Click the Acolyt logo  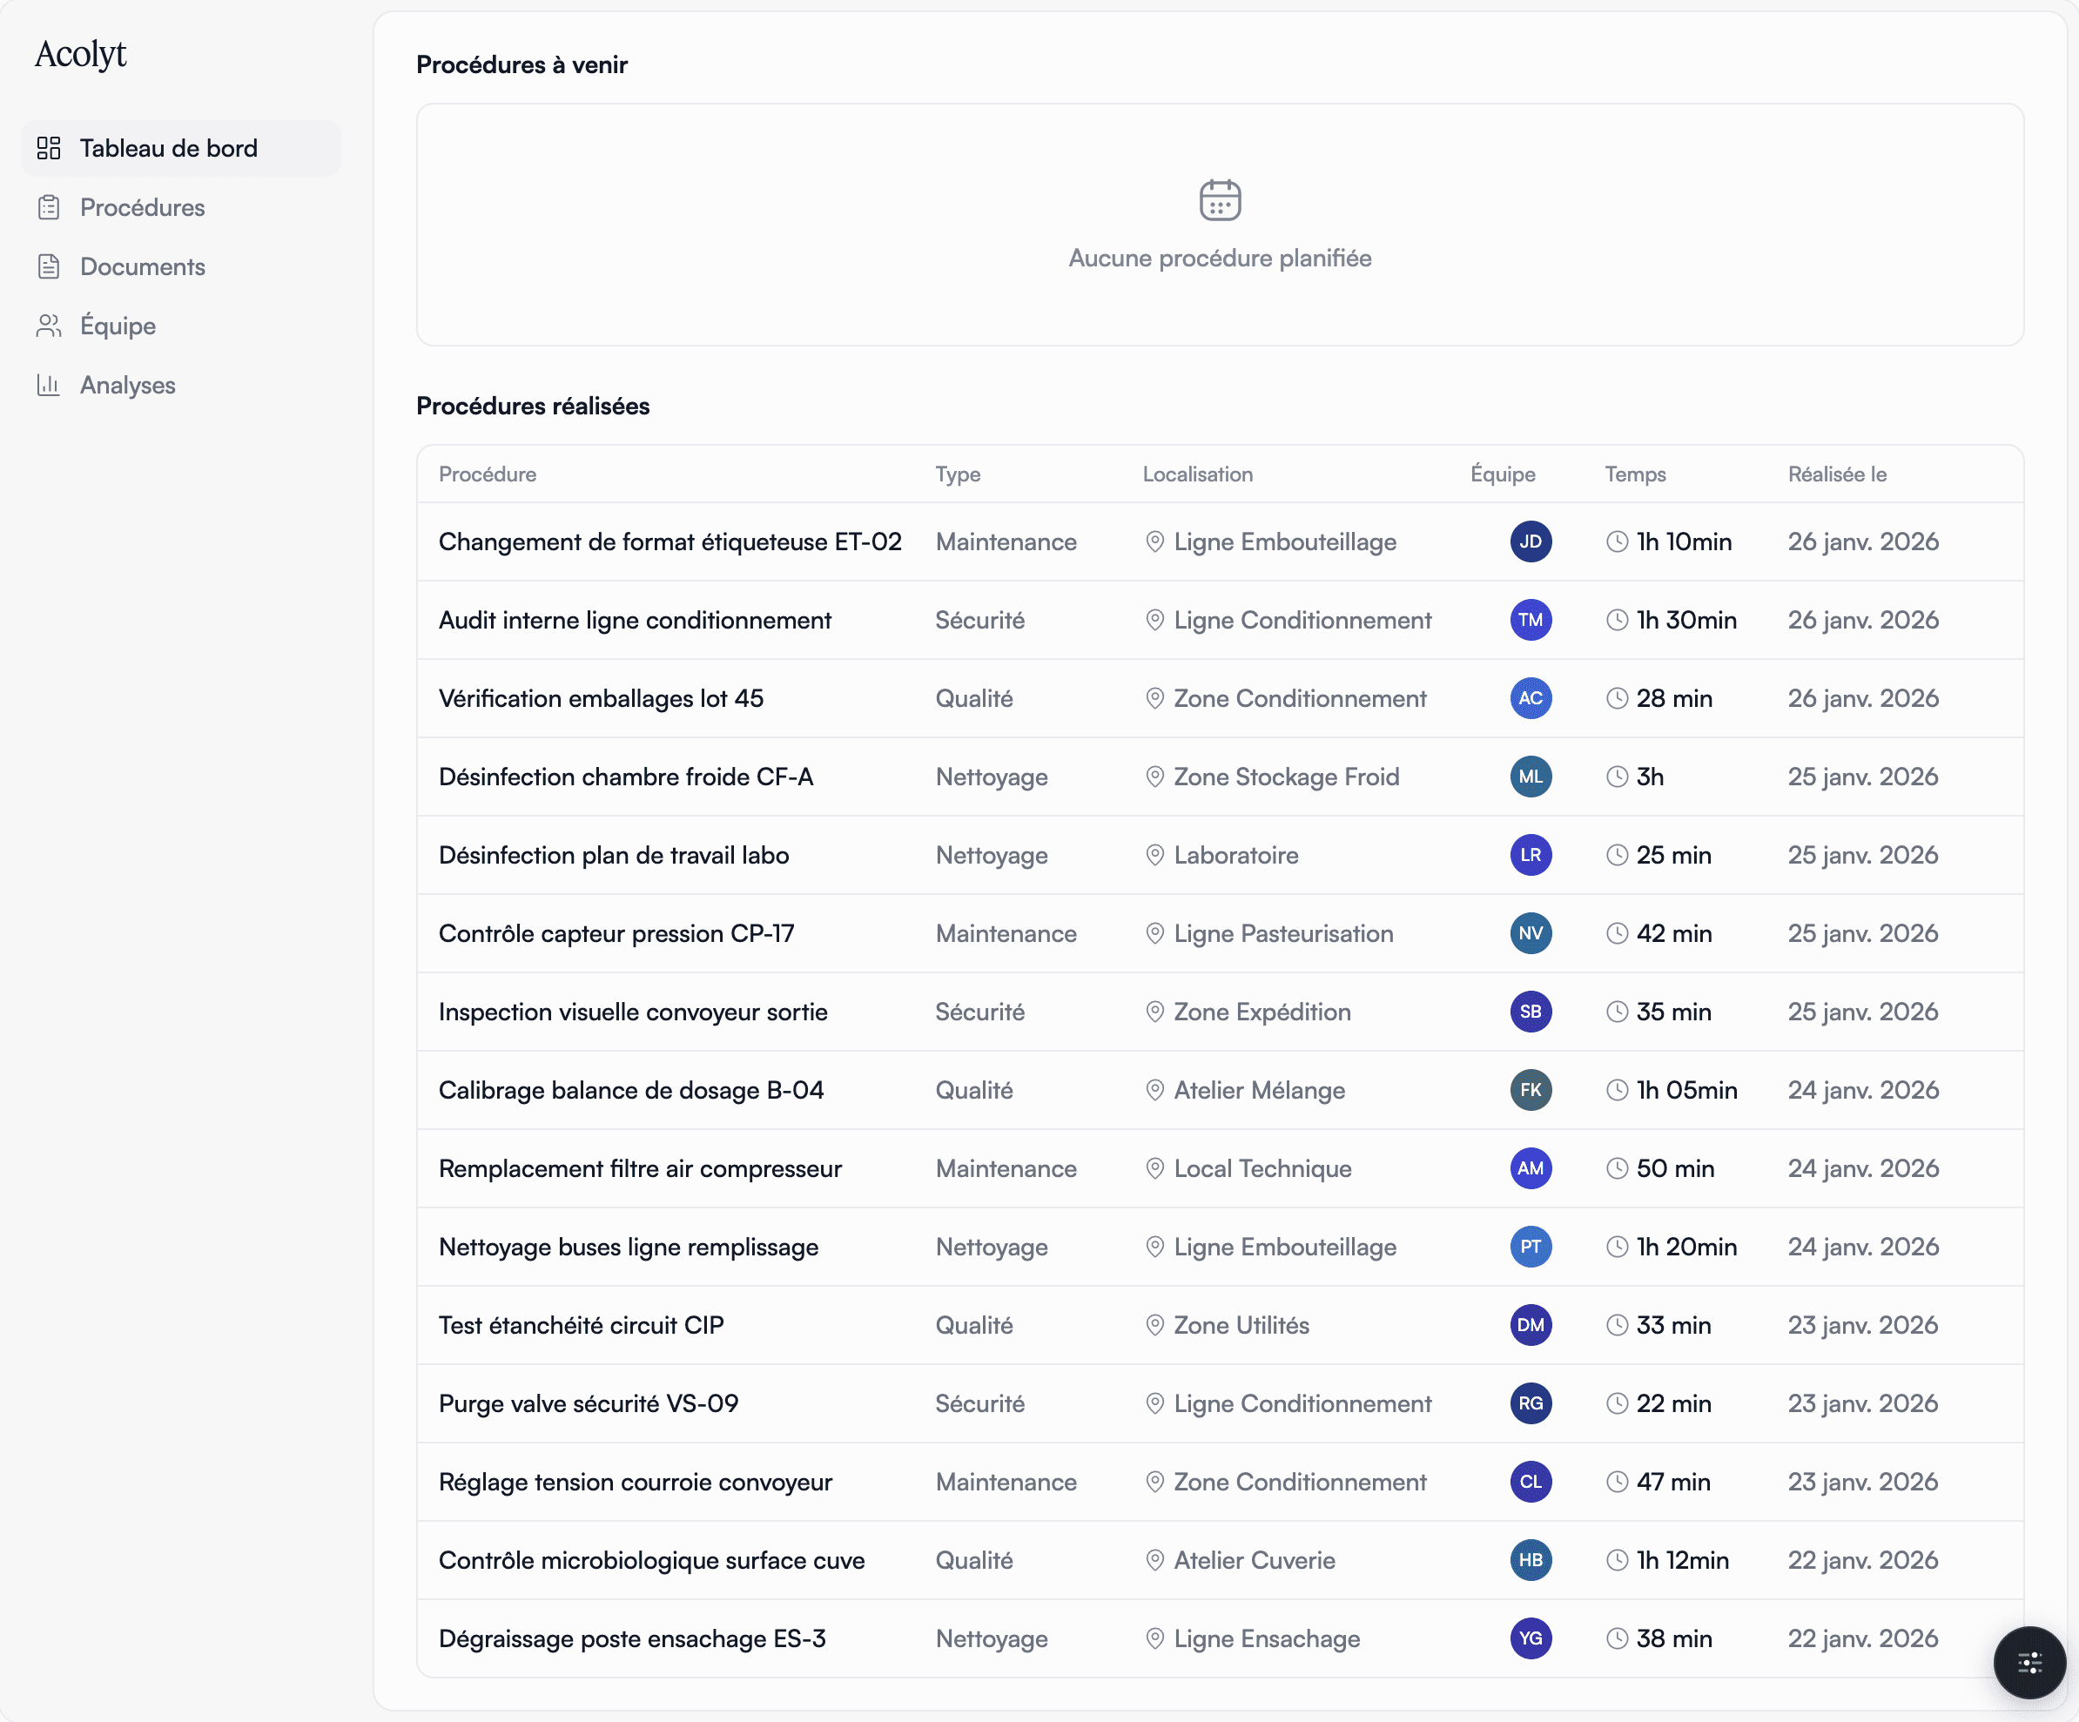81,55
